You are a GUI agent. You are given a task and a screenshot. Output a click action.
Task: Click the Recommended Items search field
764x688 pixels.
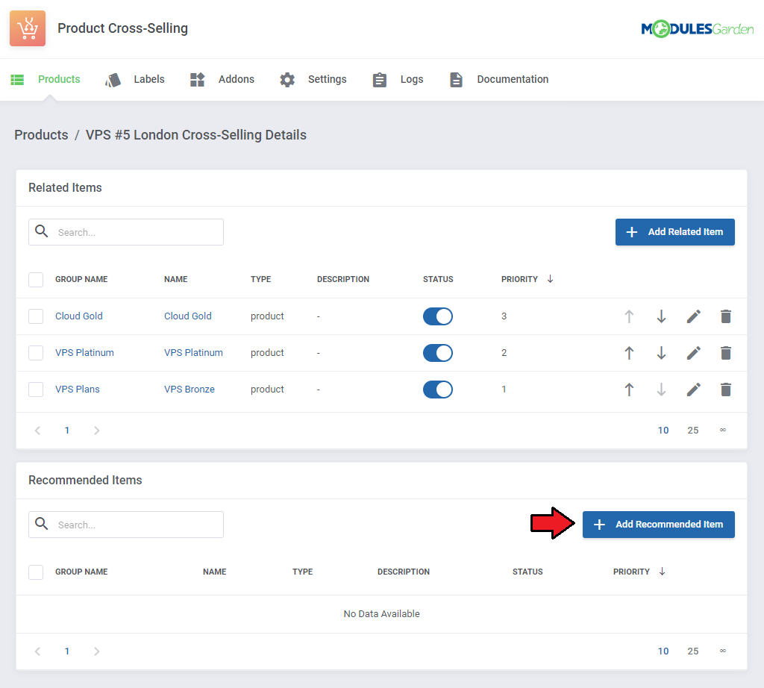126,525
